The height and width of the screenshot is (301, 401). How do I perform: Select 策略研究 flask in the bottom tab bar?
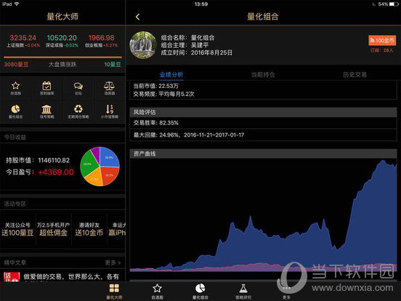(x=243, y=292)
